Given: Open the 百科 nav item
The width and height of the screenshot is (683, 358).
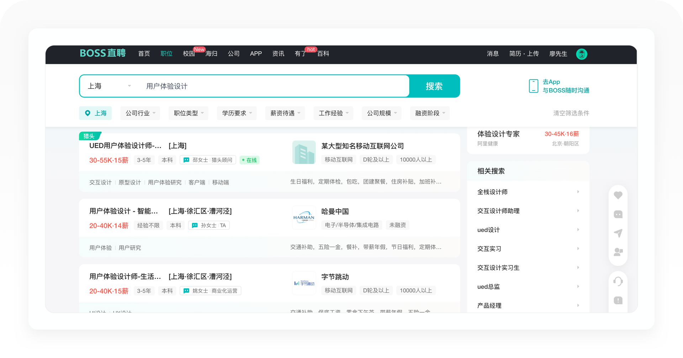Looking at the screenshot, I should pos(323,54).
